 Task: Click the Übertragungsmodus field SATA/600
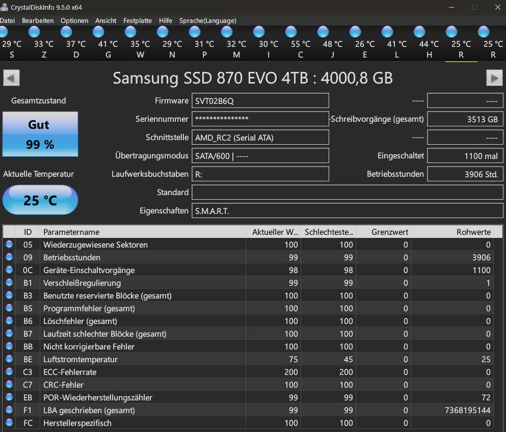260,156
